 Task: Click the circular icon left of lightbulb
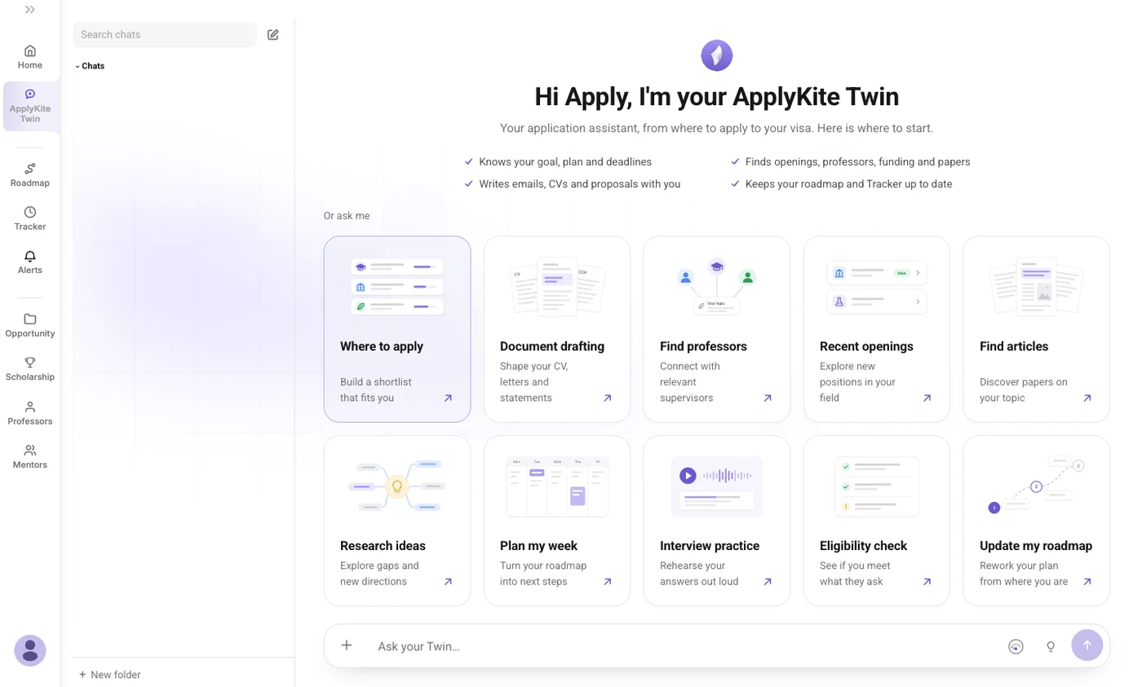coord(1016,646)
